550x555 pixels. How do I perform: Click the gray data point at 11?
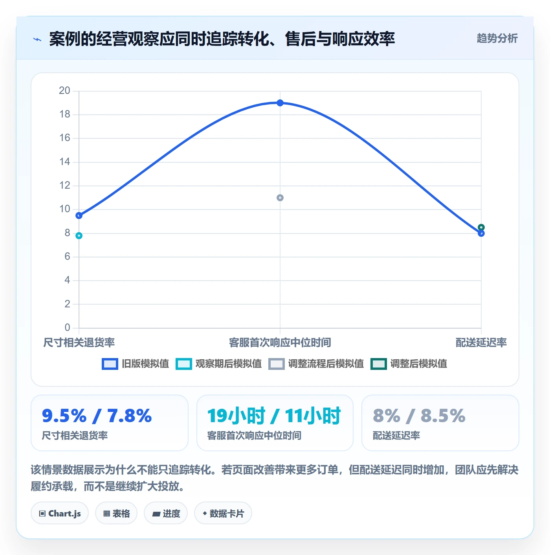tap(280, 198)
